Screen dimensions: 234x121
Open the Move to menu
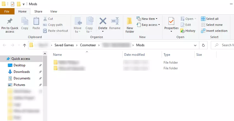pyautogui.click(x=78, y=25)
